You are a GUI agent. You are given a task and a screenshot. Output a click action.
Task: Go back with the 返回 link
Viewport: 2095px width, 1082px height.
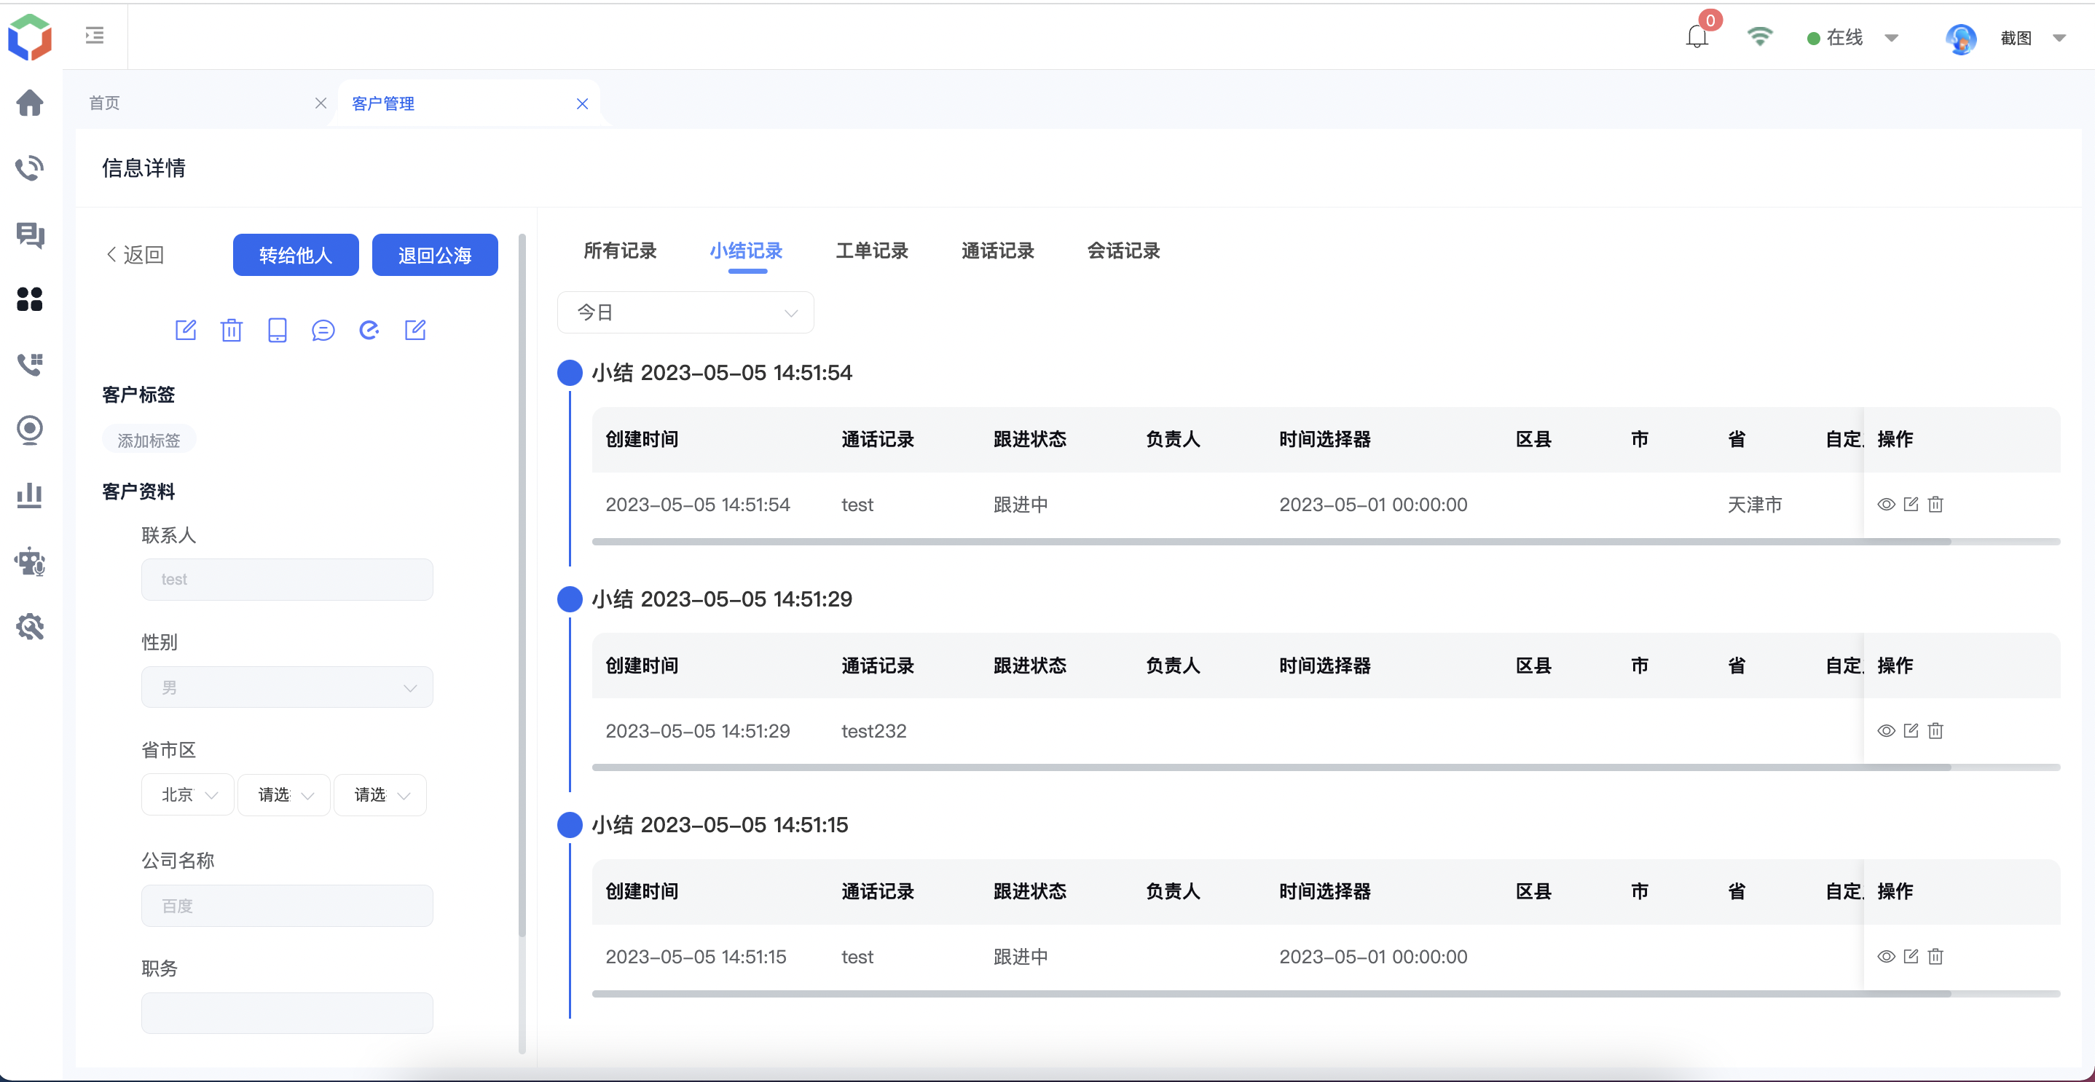[135, 254]
